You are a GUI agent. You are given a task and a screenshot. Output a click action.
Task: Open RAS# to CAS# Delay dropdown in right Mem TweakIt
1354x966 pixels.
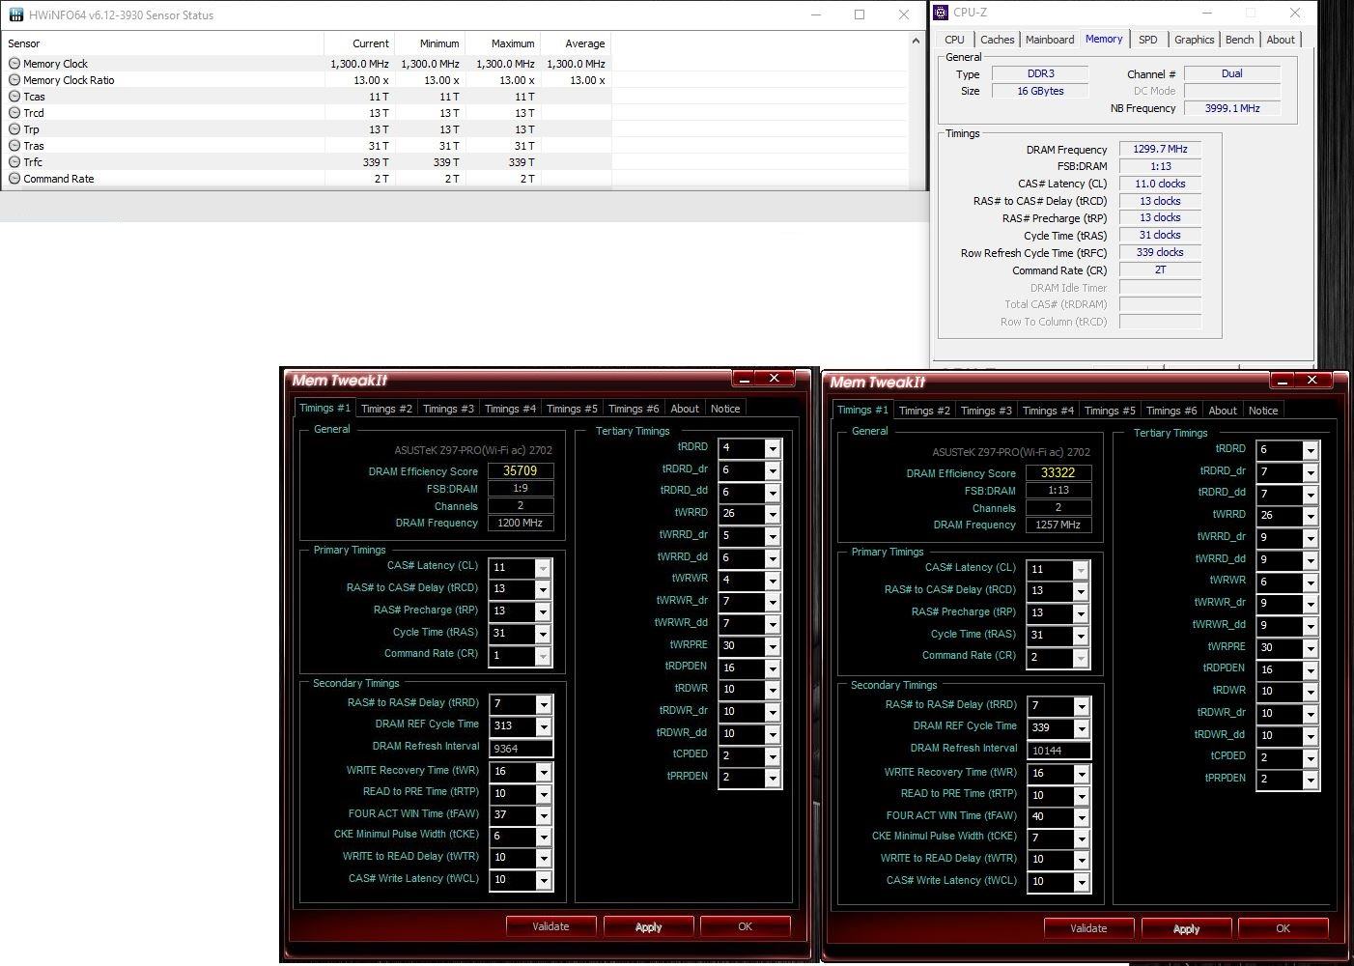(x=1081, y=592)
